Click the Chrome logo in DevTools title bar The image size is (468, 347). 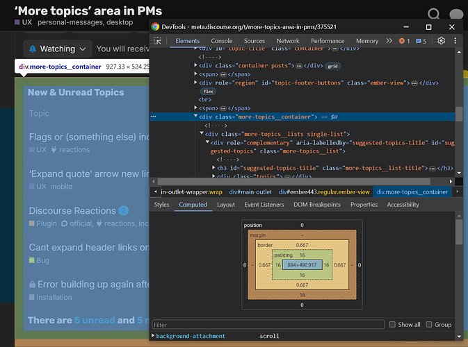pos(155,27)
